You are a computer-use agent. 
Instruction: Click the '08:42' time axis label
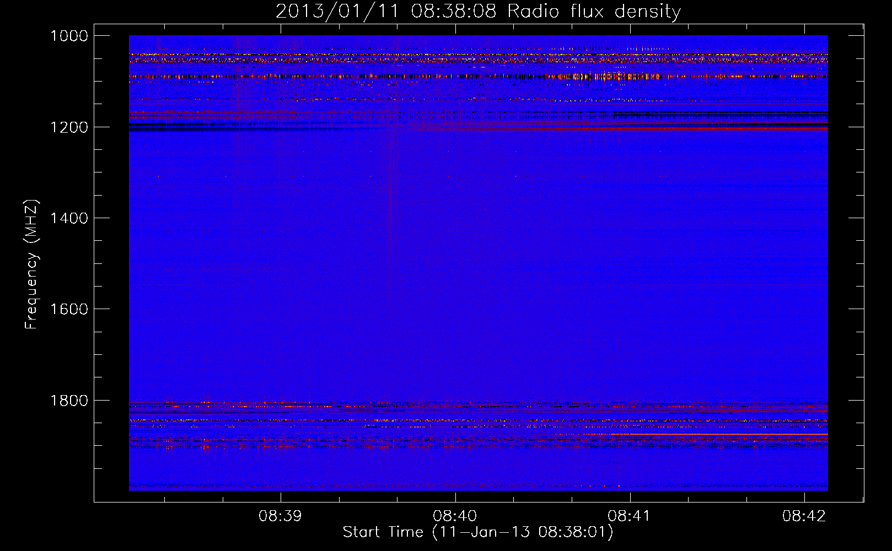click(x=804, y=516)
